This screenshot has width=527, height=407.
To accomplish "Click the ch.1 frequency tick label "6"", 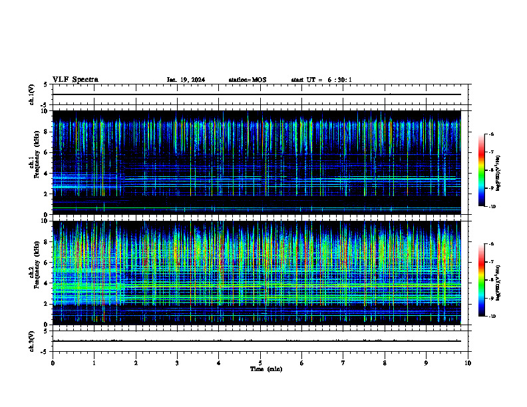I will (46, 152).
